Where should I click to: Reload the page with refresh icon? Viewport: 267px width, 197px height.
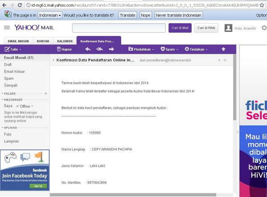20,5
